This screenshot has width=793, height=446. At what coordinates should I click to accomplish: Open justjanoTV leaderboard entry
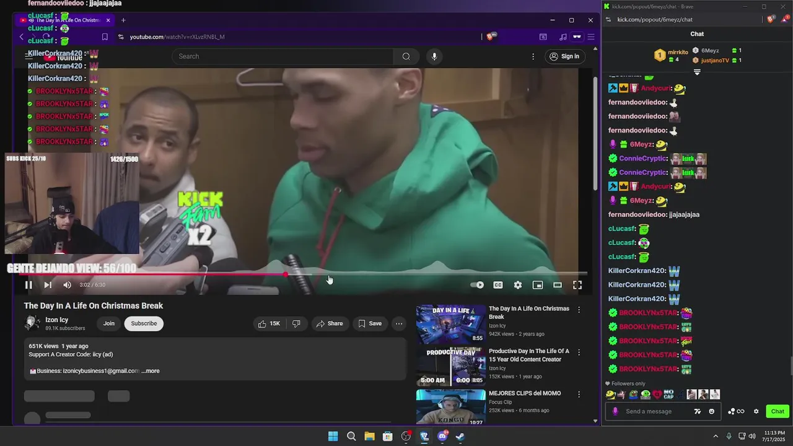pos(715,60)
